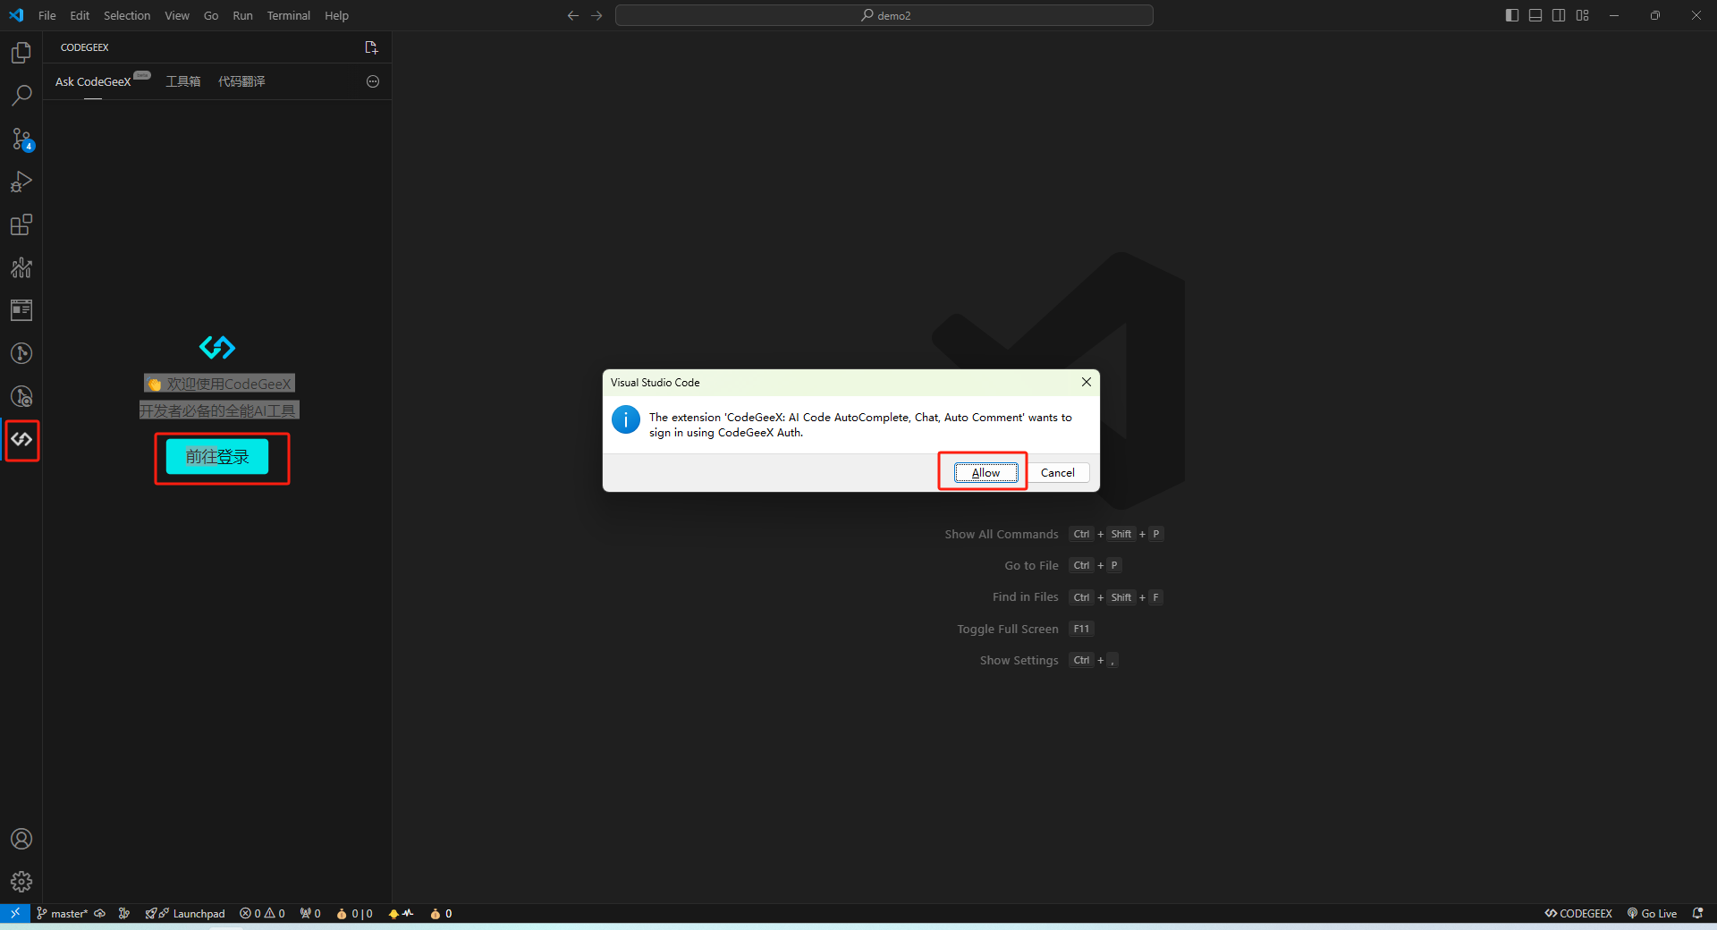
Task: Open the Edit menu
Action: click(80, 15)
